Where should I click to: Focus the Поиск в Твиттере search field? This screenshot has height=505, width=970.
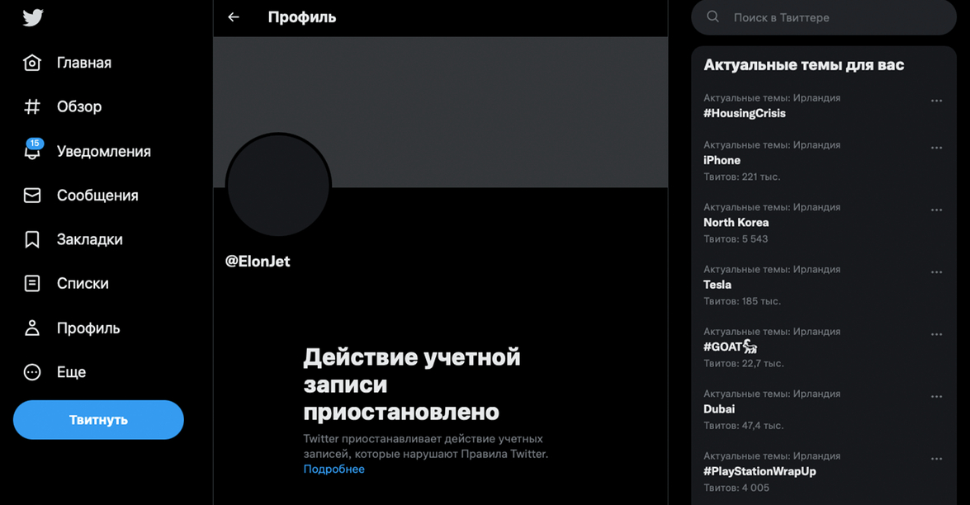(823, 17)
